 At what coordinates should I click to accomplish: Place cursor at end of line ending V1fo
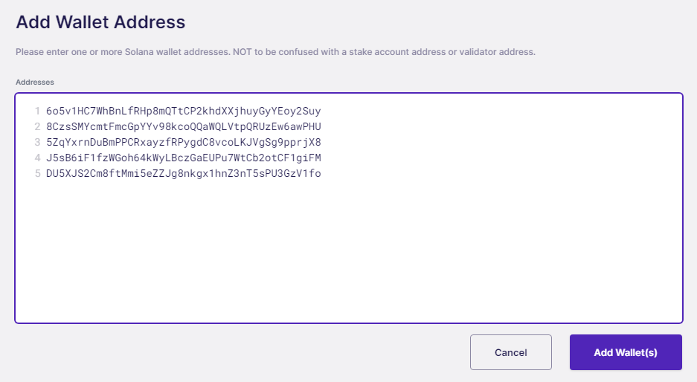coord(321,173)
